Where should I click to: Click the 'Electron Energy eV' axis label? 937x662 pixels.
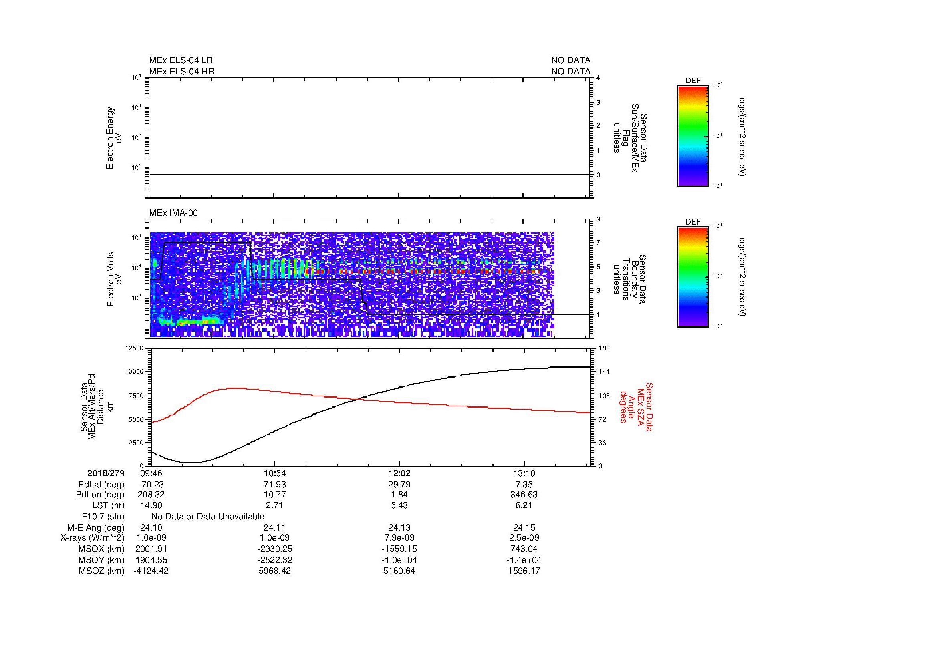click(114, 138)
